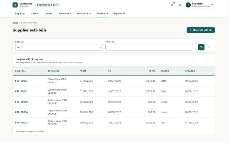Open self-bill FRB-S0001

click(x=21, y=91)
